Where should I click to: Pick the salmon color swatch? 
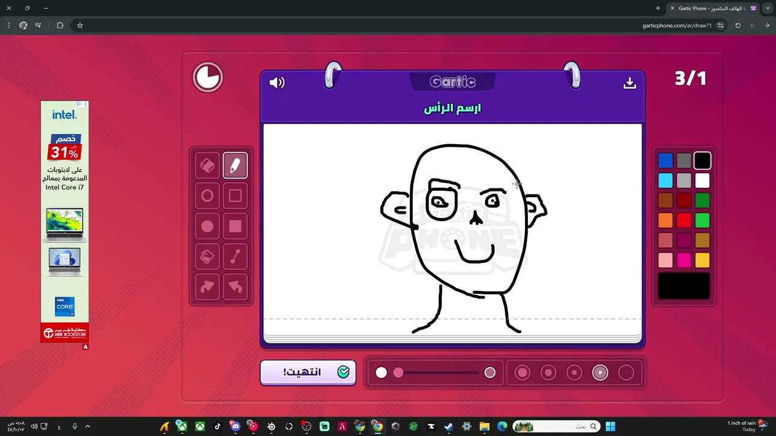[666, 240]
